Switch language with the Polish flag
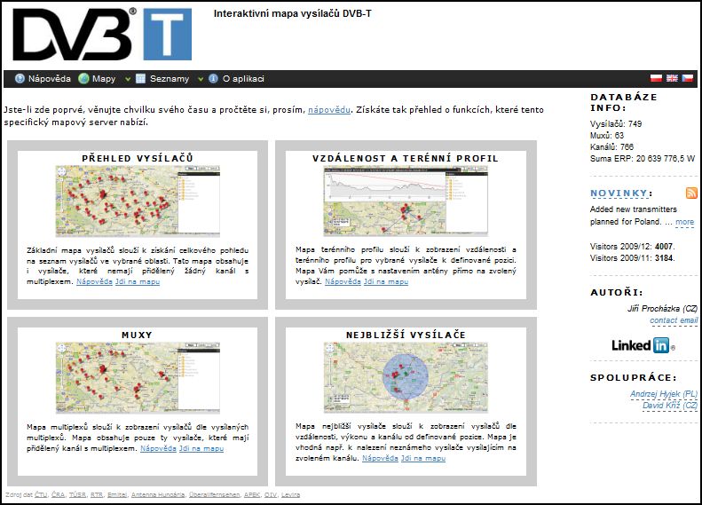 pyautogui.click(x=656, y=79)
